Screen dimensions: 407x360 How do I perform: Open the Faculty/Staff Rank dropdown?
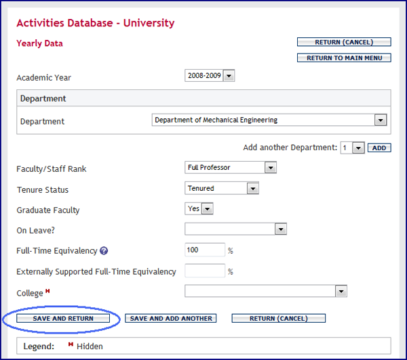pos(231,168)
